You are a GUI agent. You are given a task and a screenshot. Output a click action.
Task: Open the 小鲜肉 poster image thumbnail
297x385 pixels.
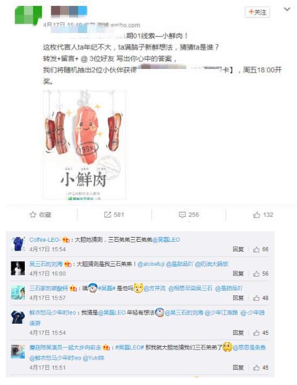click(x=84, y=144)
